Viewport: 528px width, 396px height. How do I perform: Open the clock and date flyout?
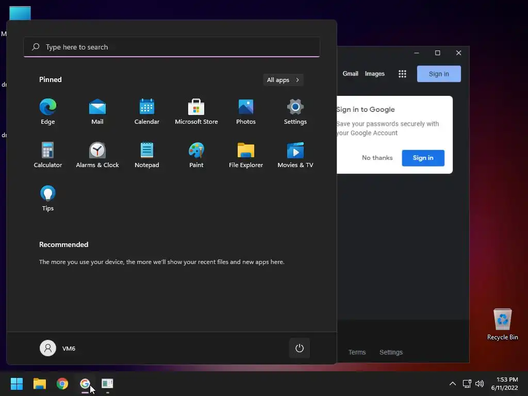[504, 384]
